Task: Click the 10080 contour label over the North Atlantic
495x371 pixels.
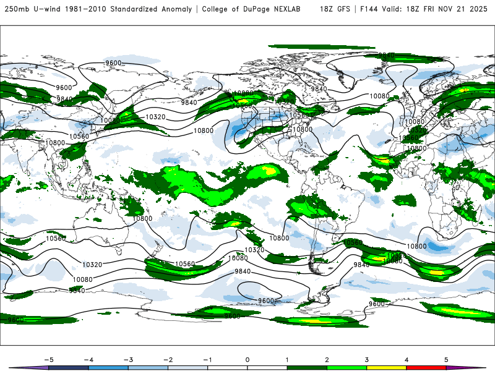Action: (x=379, y=96)
